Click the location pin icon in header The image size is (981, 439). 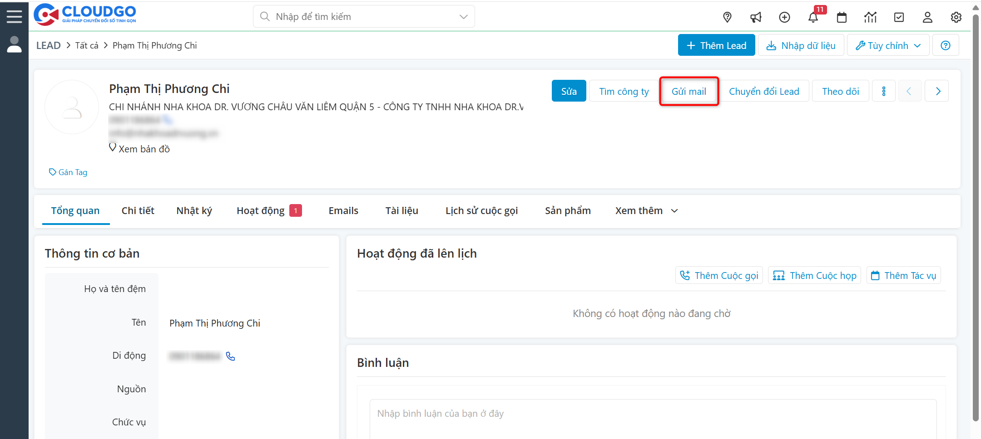click(727, 17)
